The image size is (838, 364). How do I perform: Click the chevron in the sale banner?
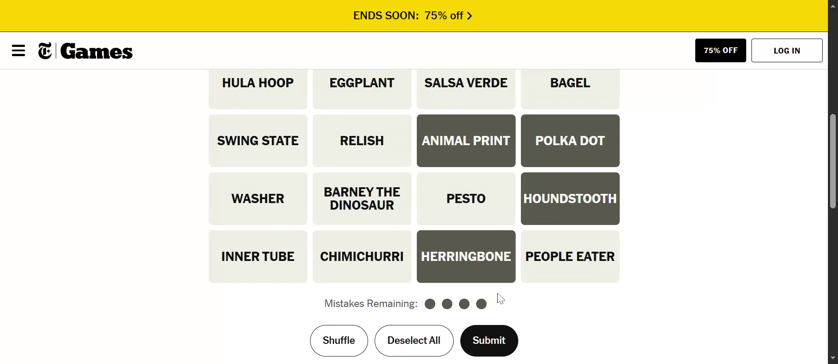click(x=470, y=16)
